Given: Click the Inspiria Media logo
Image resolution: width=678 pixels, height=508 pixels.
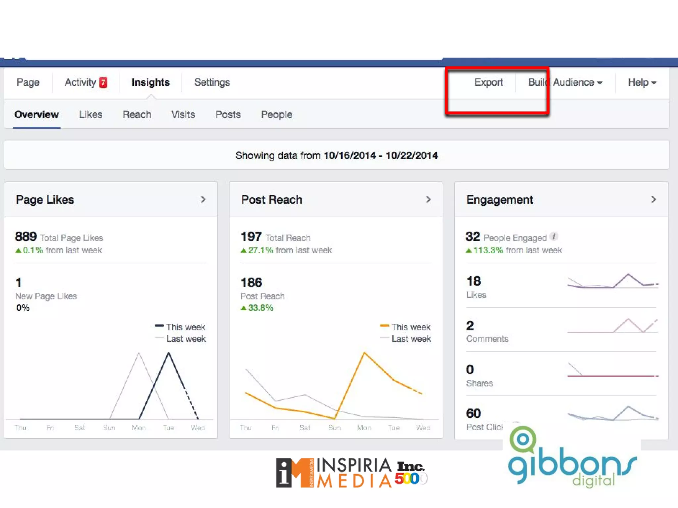Looking at the screenshot, I should (x=351, y=473).
